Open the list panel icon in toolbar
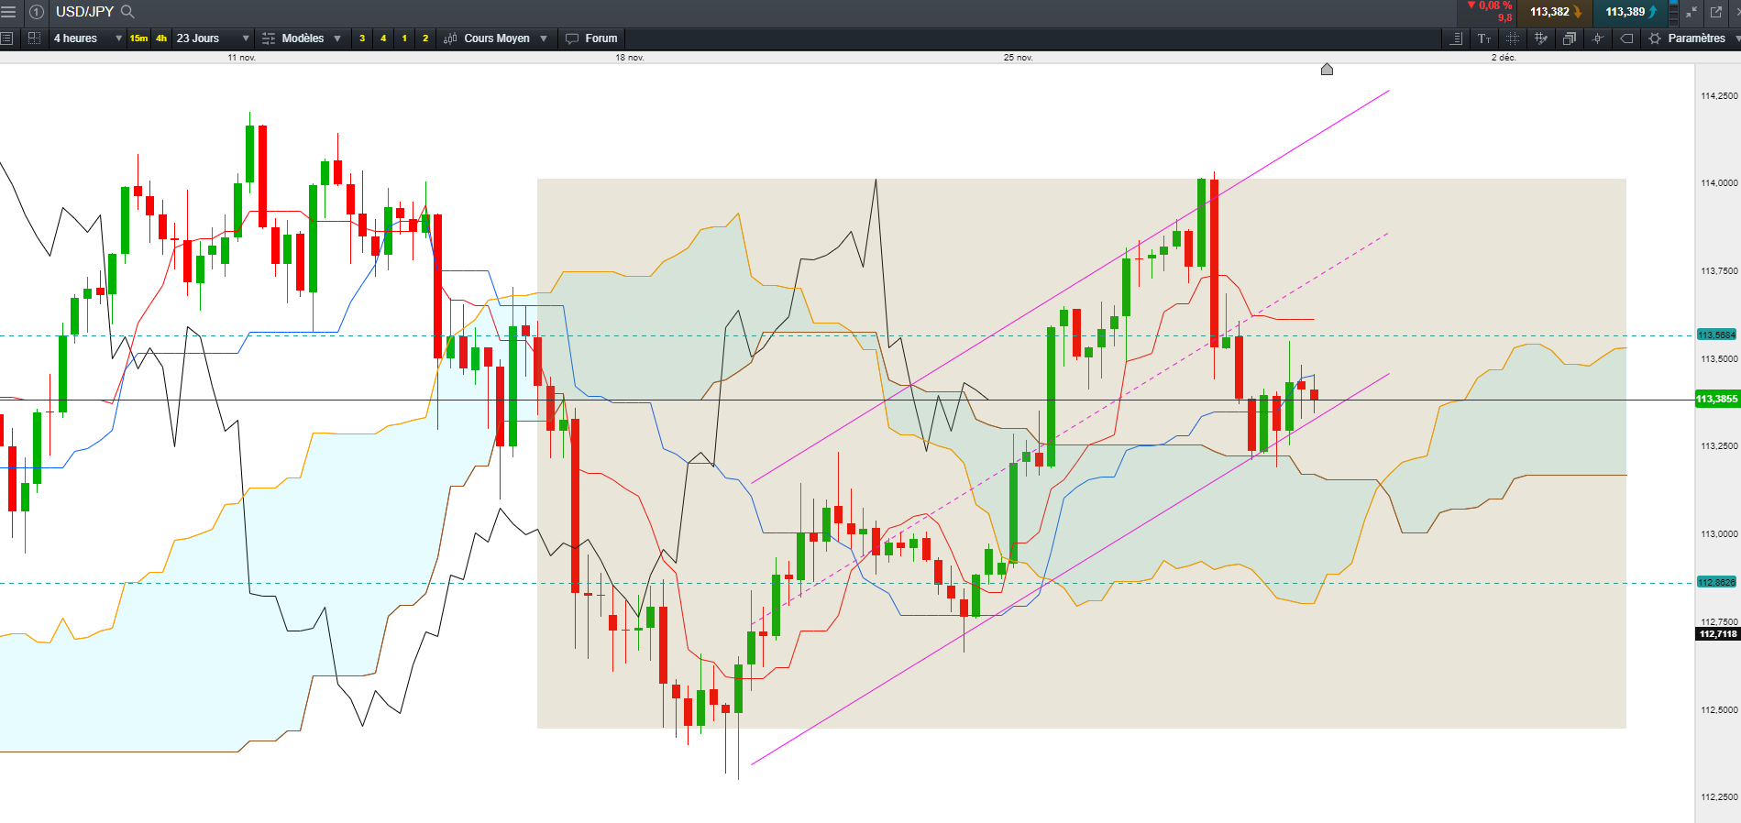 pyautogui.click(x=6, y=38)
